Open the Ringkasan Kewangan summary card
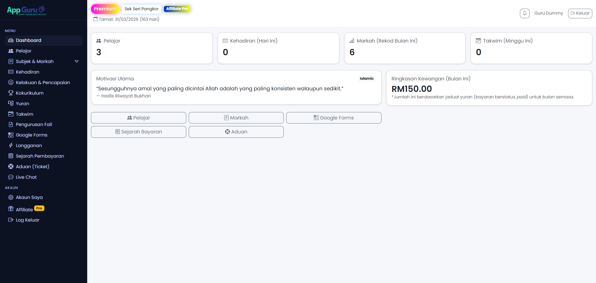The height and width of the screenshot is (283, 596). coord(489,88)
